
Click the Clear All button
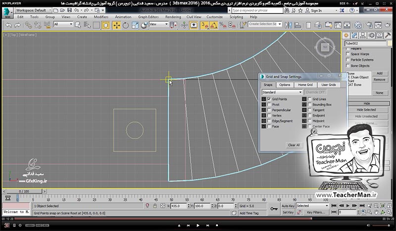tap(294, 145)
